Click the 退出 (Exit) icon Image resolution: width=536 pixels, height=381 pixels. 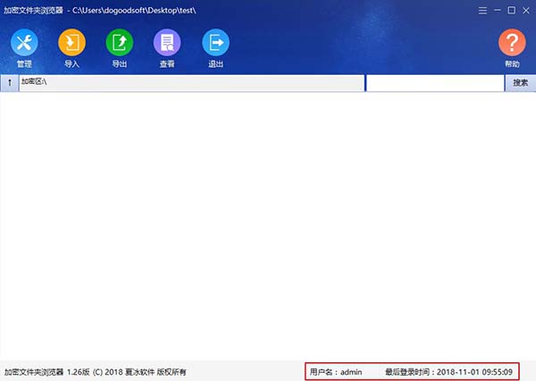click(215, 42)
